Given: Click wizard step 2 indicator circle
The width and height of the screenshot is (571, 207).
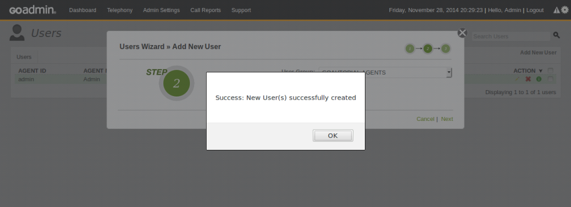Looking at the screenshot, I should coord(428,48).
